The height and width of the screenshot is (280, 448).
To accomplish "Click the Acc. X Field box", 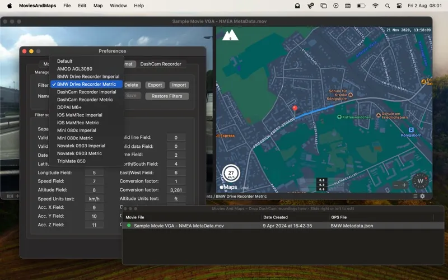I will click(x=94, y=207).
